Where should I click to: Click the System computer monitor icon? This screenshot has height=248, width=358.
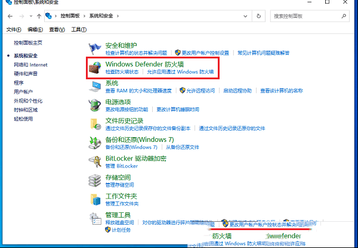[x=95, y=86]
